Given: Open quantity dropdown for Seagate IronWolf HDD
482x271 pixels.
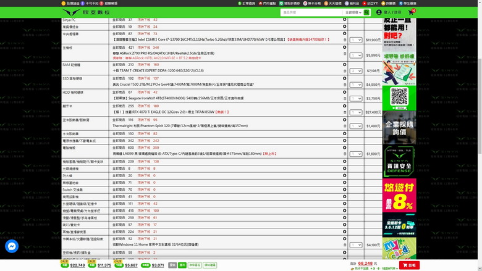Looking at the screenshot, I should [x=356, y=99].
